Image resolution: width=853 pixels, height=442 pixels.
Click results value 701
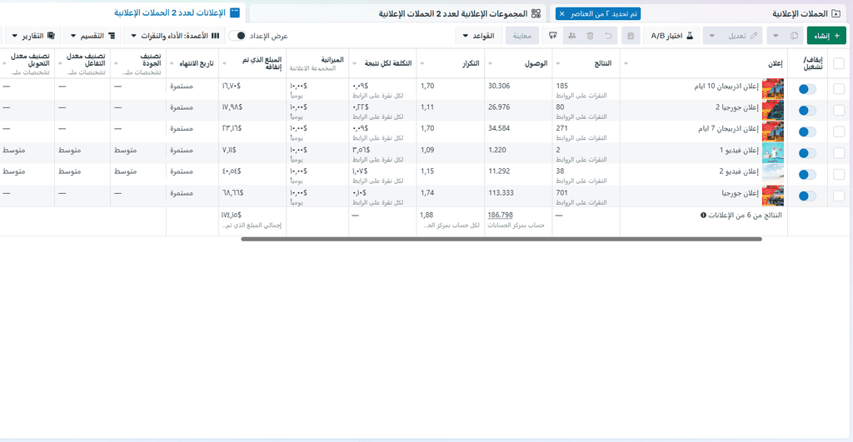coord(562,193)
